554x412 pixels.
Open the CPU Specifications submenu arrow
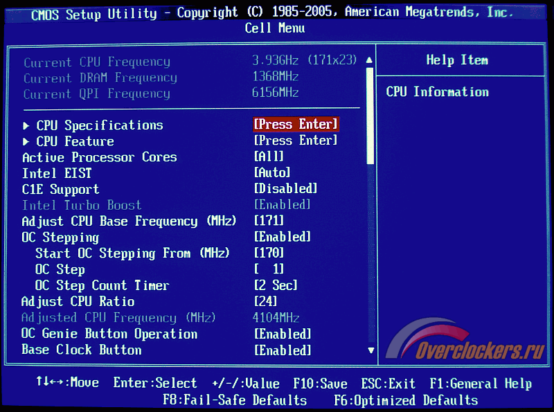(x=26, y=125)
